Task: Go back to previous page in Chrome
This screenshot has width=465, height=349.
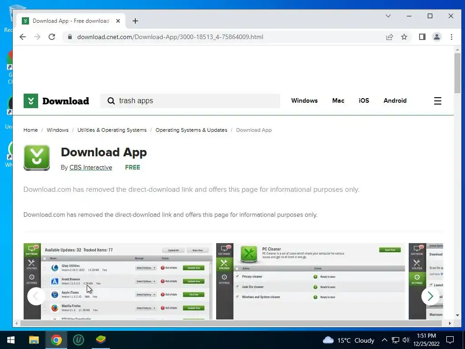Action: tap(23, 37)
